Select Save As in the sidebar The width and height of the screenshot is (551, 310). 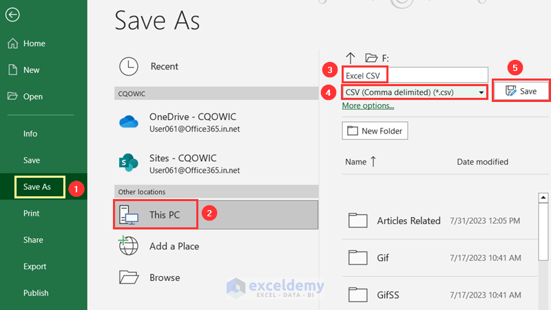37,187
